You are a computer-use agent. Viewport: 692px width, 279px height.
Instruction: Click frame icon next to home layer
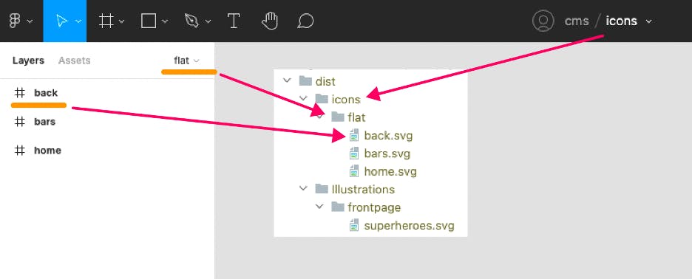(x=19, y=151)
